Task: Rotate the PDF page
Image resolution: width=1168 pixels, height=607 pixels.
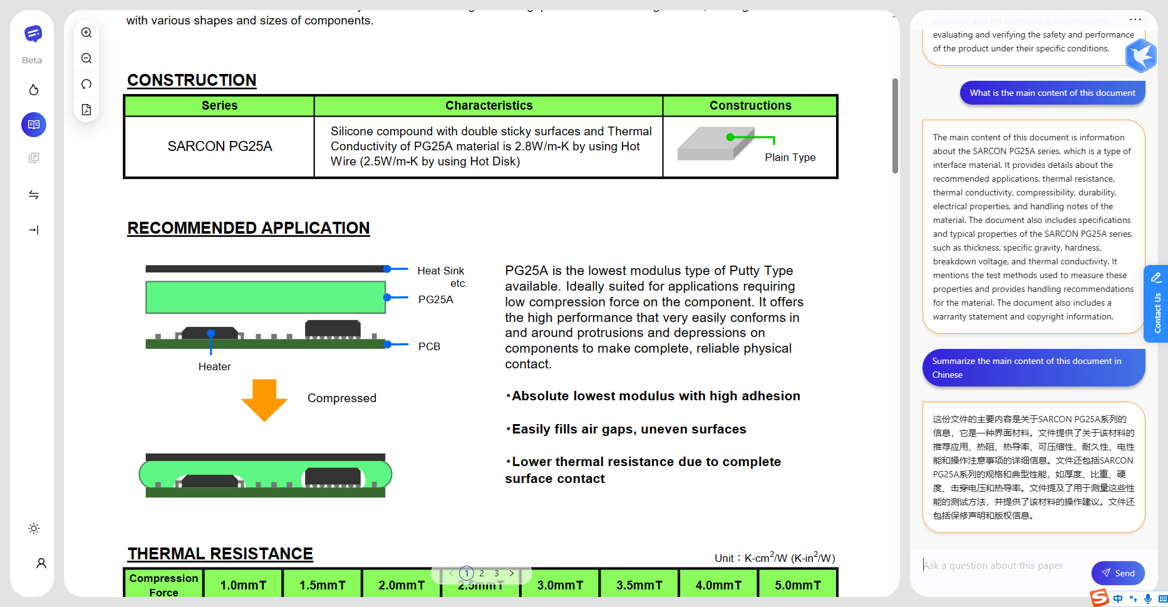Action: tap(86, 84)
